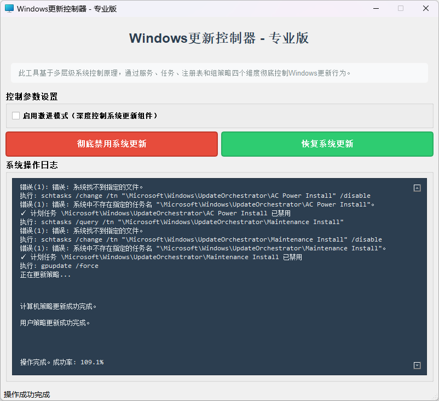Screen dimensions: 439x401
Task: Click the log line 计算机策略更新成功完成。
Action: [58, 307]
